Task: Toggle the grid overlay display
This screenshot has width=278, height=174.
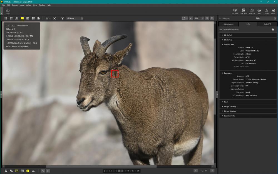Action: coord(22,171)
